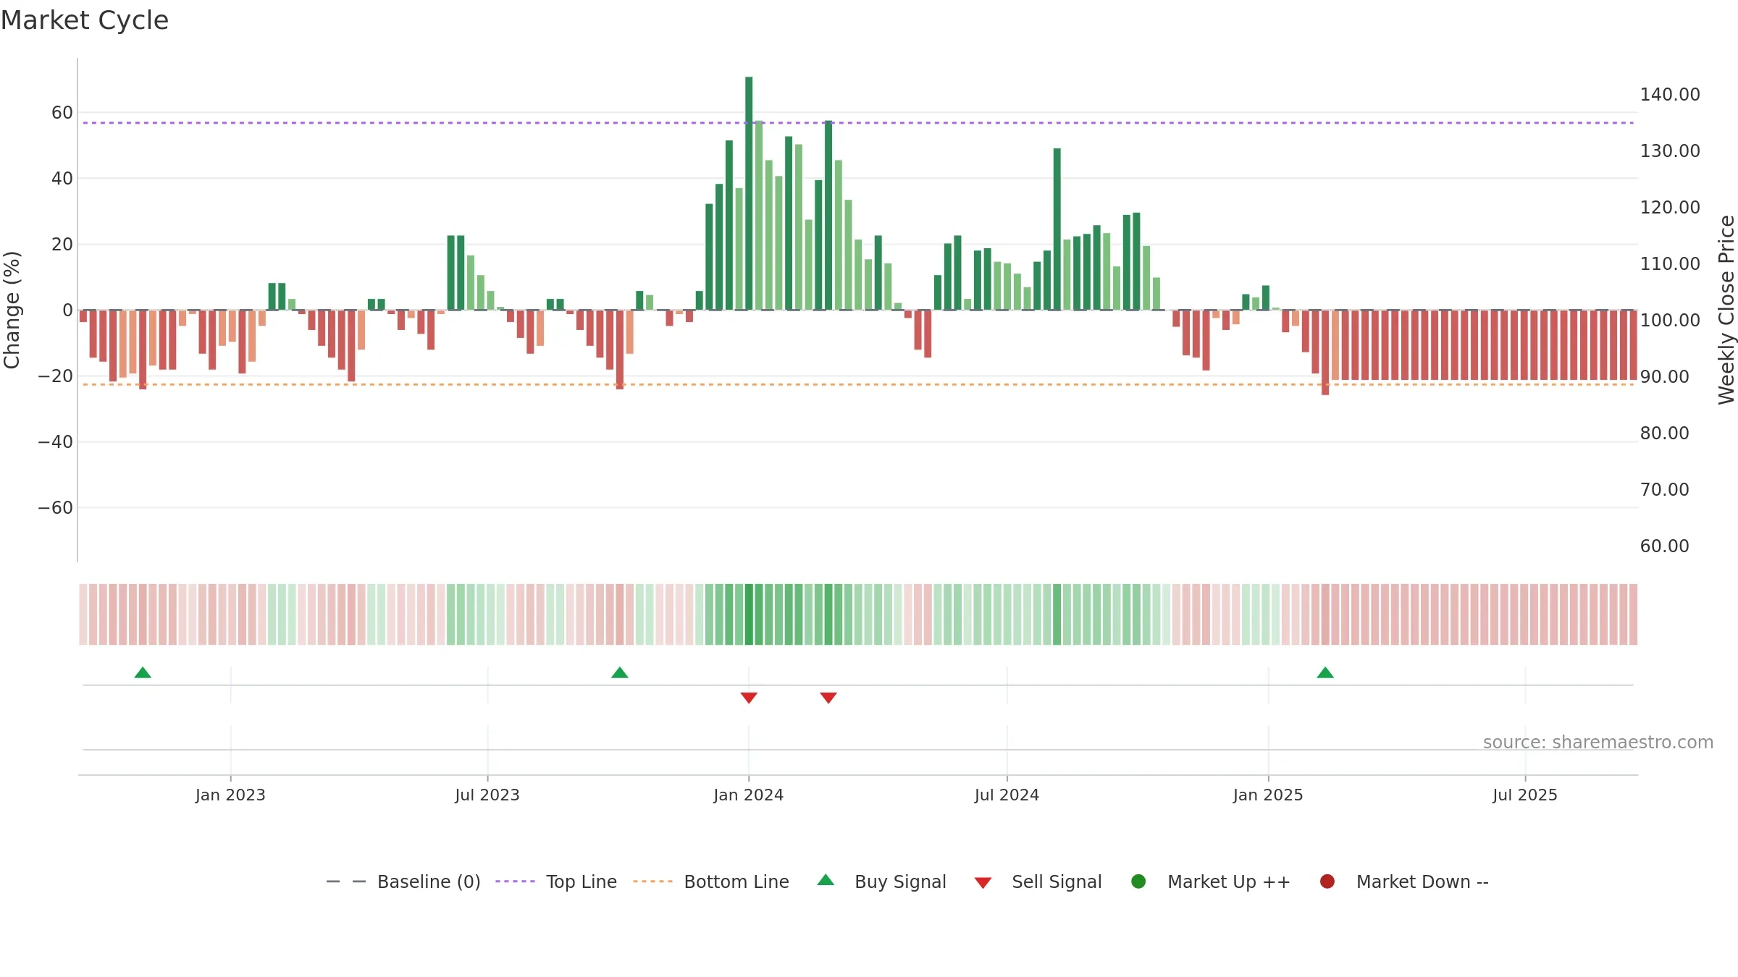Screen dimensions: 1738x977
Task: Select the buy signal marker before Jan 2023
Action: pyautogui.click(x=143, y=673)
